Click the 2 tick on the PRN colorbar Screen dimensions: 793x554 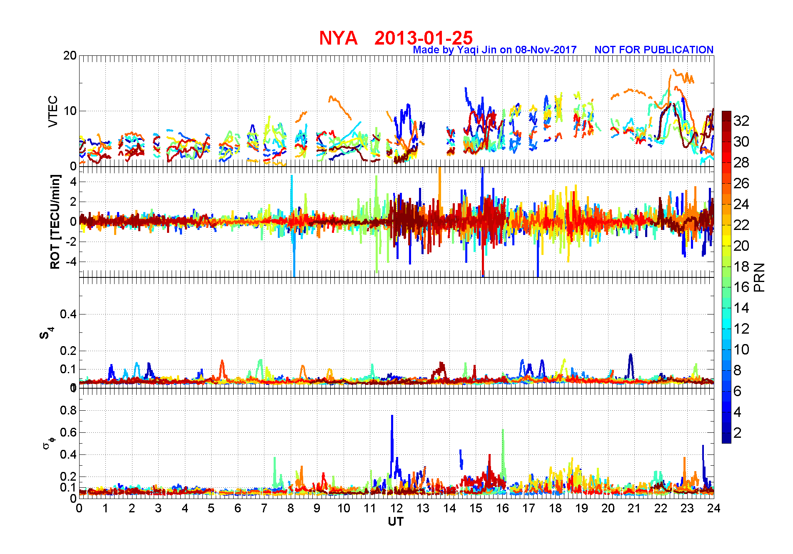point(737,433)
